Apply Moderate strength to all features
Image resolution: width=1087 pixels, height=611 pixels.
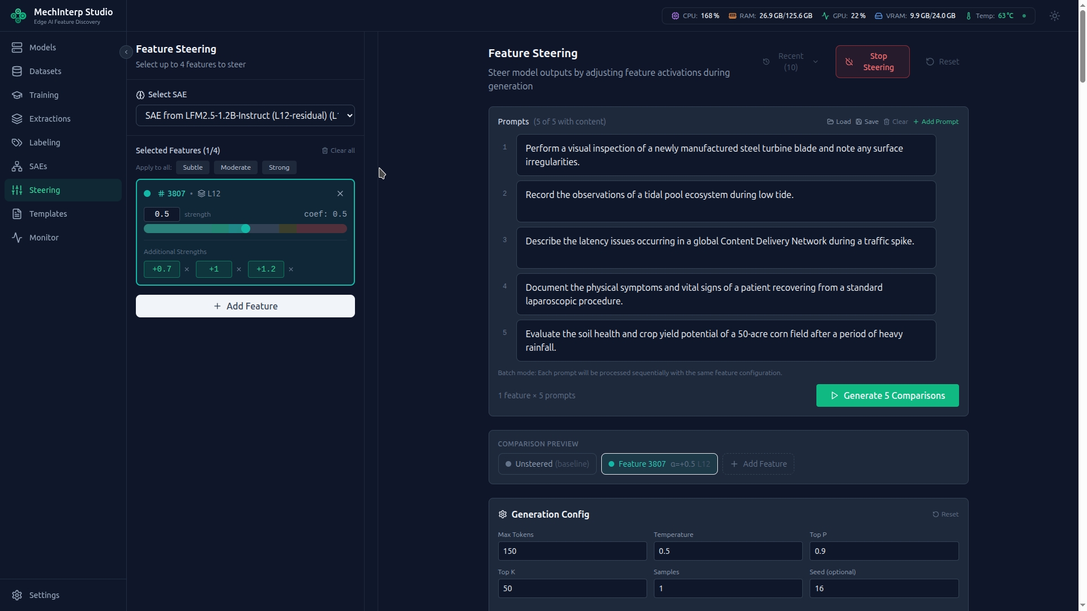tap(236, 167)
